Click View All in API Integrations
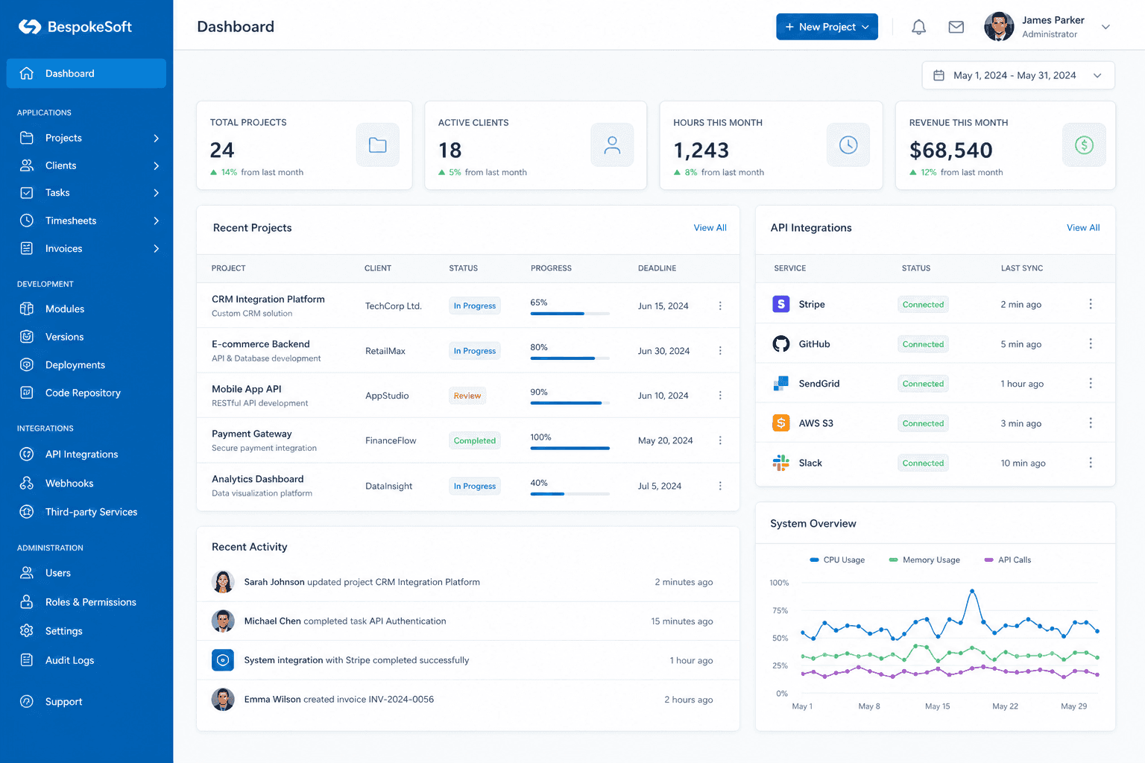This screenshot has height=763, width=1145. (1083, 228)
